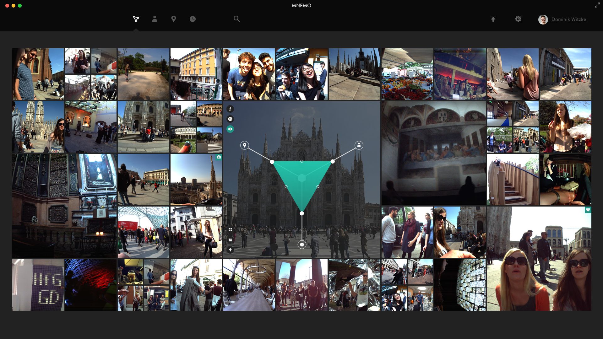Open the dark ornate chapel interior photo
The image size is (603, 339).
pos(64,206)
